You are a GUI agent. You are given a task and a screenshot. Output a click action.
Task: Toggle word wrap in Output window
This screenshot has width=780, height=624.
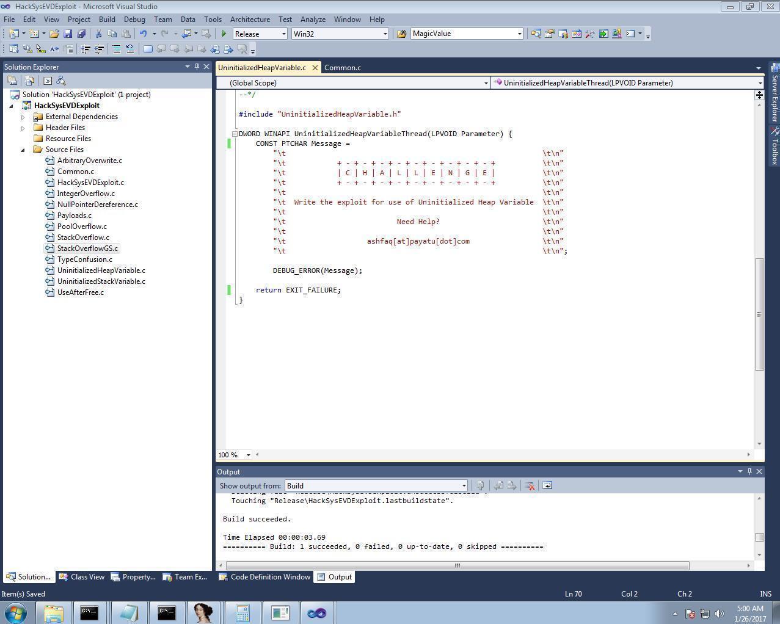pos(547,486)
